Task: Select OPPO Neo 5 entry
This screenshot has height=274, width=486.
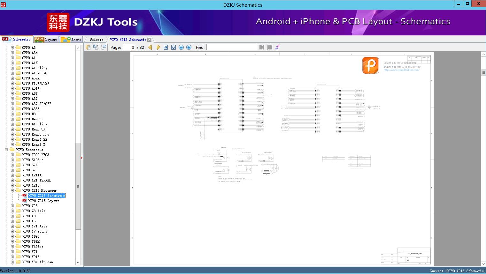Action: point(32,119)
